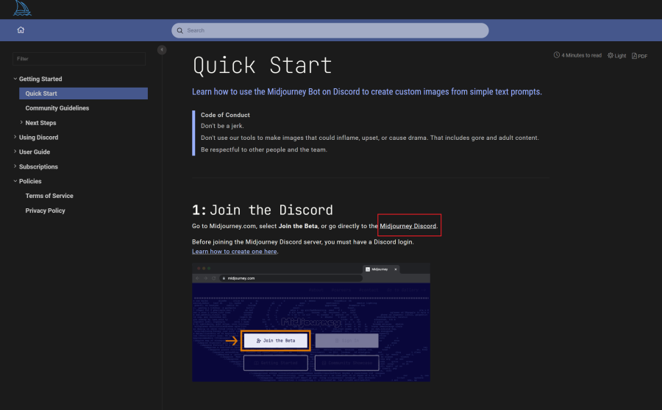The image size is (662, 410).
Task: Click 'Learn how to create one here' link
Action: 234,252
